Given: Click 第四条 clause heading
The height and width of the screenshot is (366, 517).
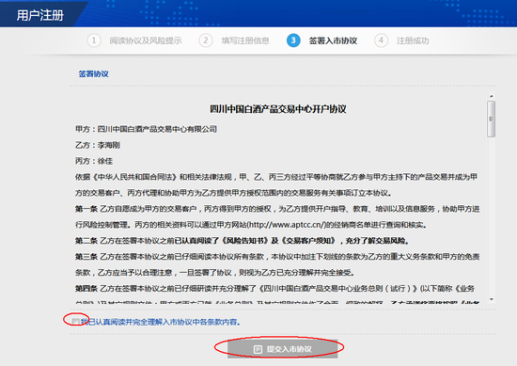Looking at the screenshot, I should (86, 289).
